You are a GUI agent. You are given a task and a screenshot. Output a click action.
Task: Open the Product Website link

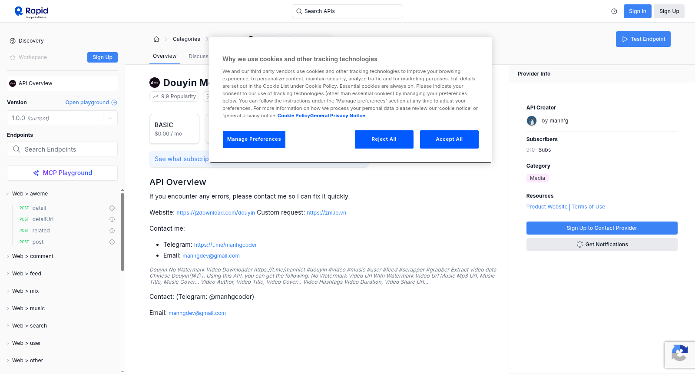pyautogui.click(x=547, y=207)
